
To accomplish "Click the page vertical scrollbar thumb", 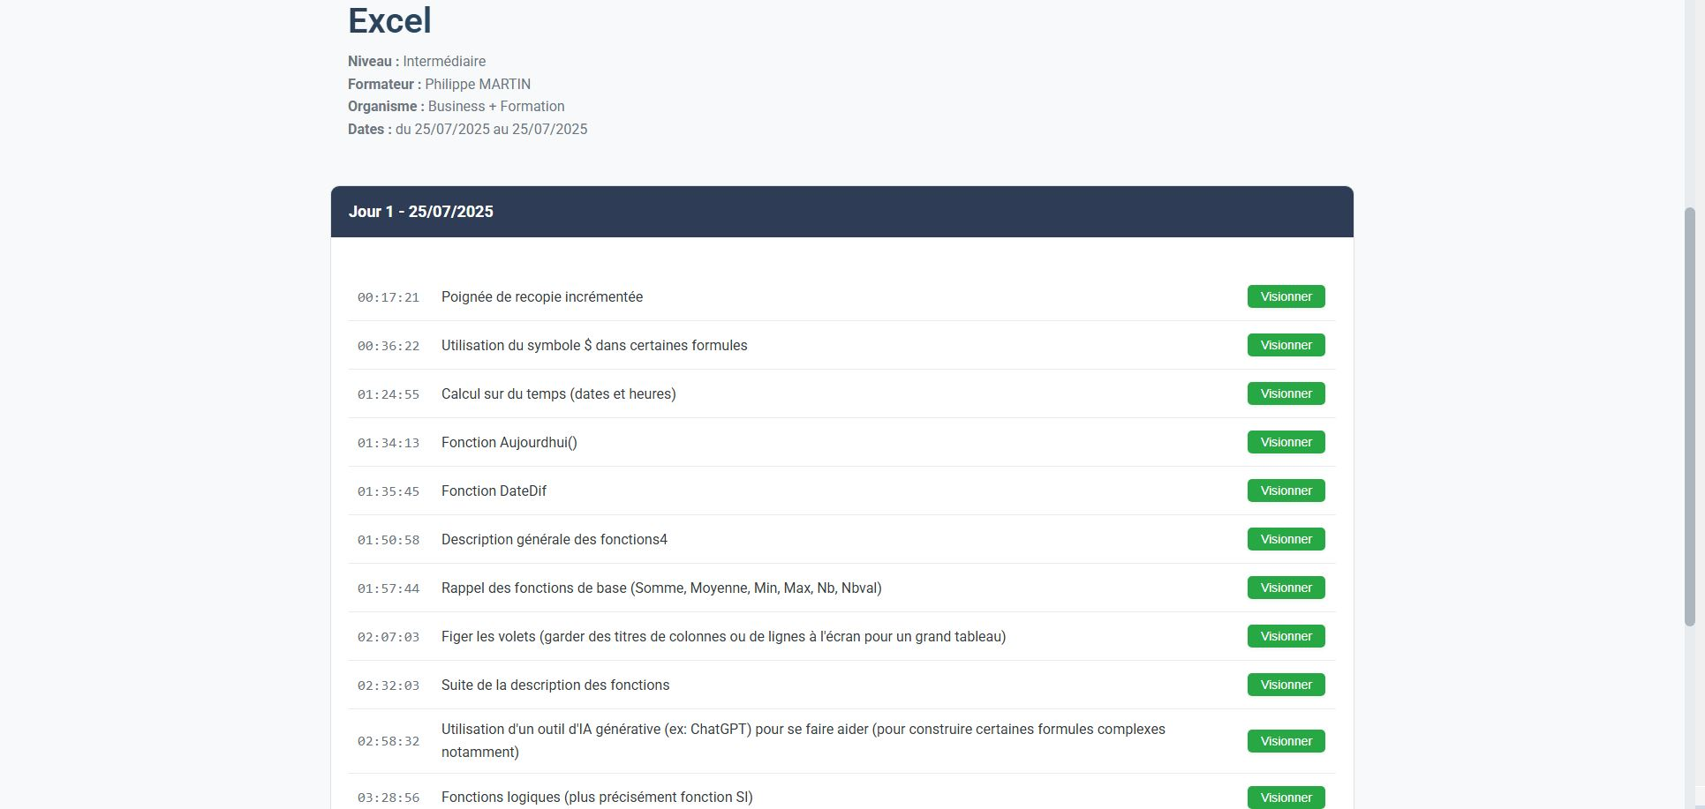I will click(x=1690, y=416).
